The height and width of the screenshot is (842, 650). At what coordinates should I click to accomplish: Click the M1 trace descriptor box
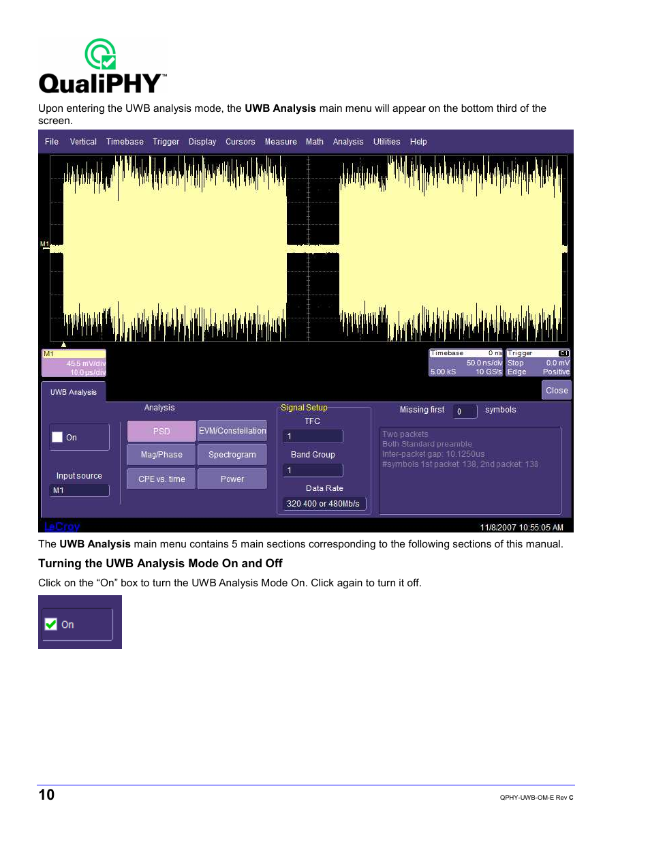(74, 363)
